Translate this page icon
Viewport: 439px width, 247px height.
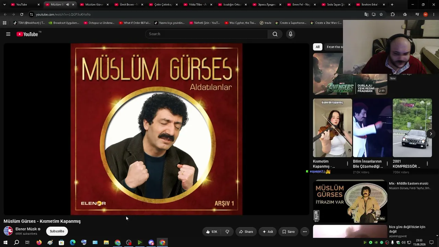366,14
